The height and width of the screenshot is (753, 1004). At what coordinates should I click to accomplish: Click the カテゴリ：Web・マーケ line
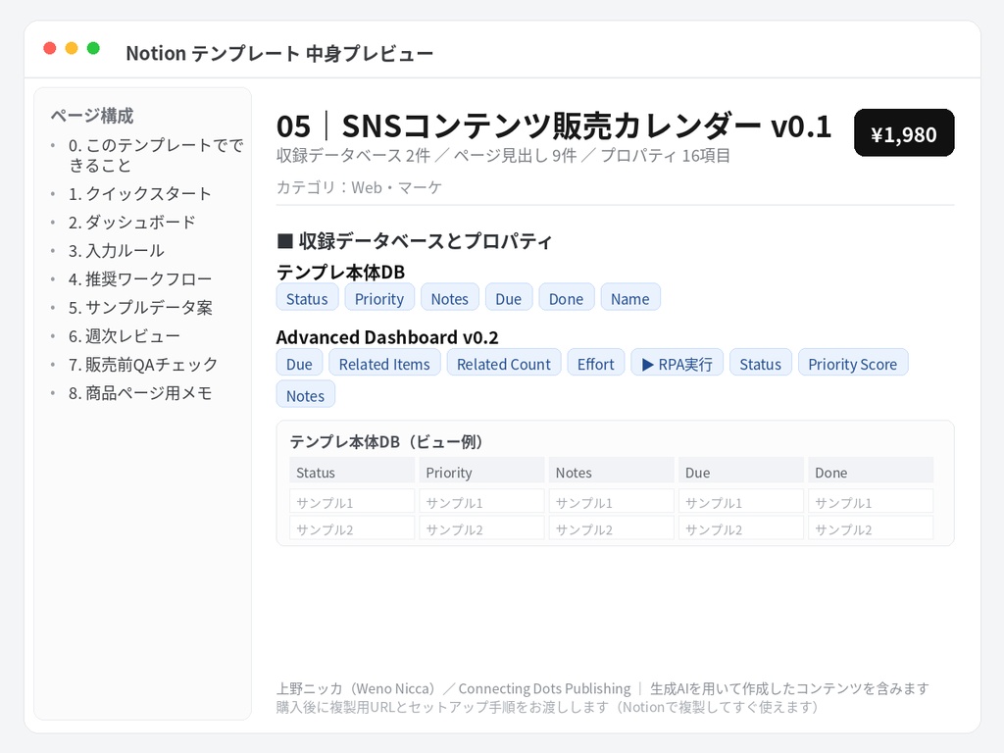(359, 187)
